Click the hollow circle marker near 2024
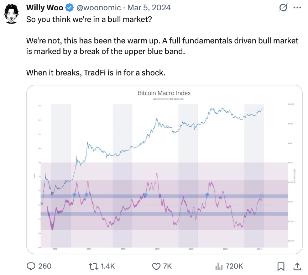308x275 pixels. tap(262, 195)
